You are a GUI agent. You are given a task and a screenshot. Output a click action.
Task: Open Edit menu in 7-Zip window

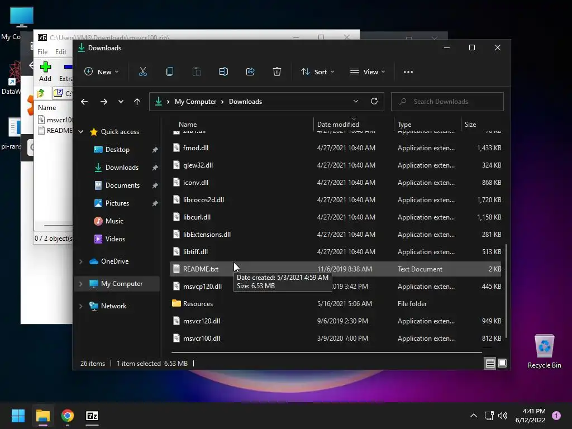[x=60, y=52]
